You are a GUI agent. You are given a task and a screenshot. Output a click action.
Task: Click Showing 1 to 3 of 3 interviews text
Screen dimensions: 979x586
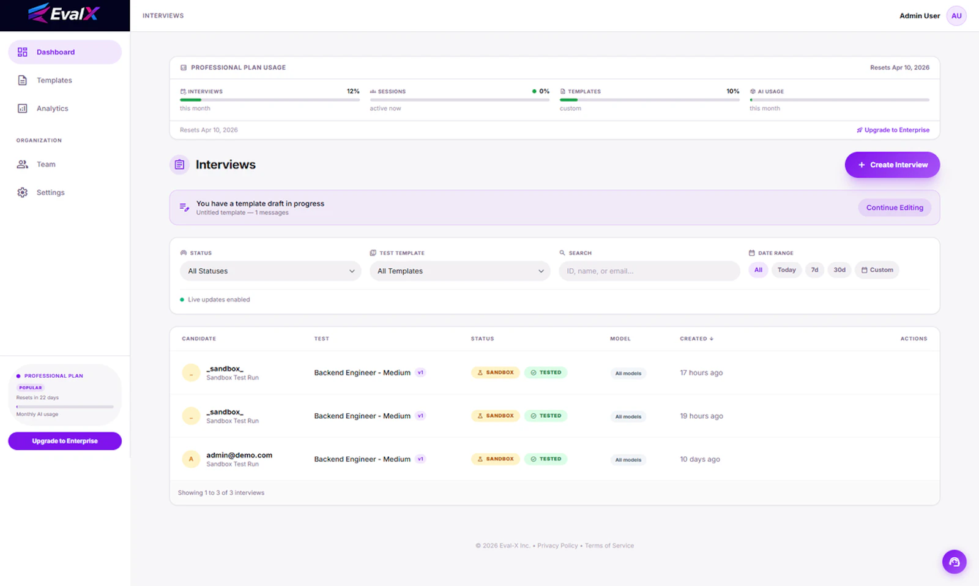(221, 493)
